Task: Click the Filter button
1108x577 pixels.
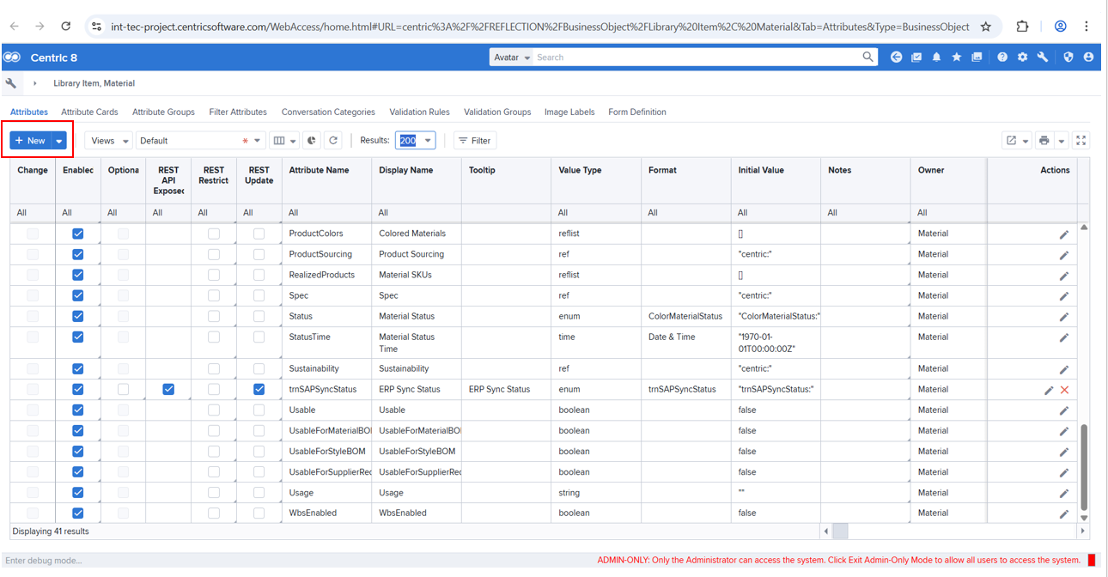Action: coord(474,141)
